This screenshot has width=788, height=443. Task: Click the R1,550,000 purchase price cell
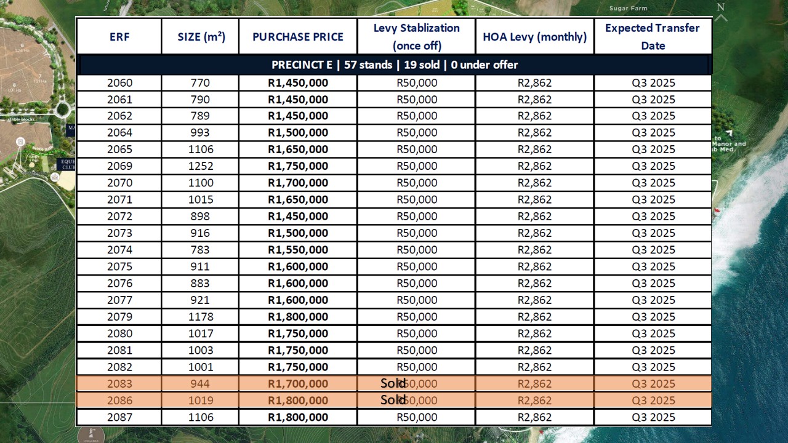(298, 249)
